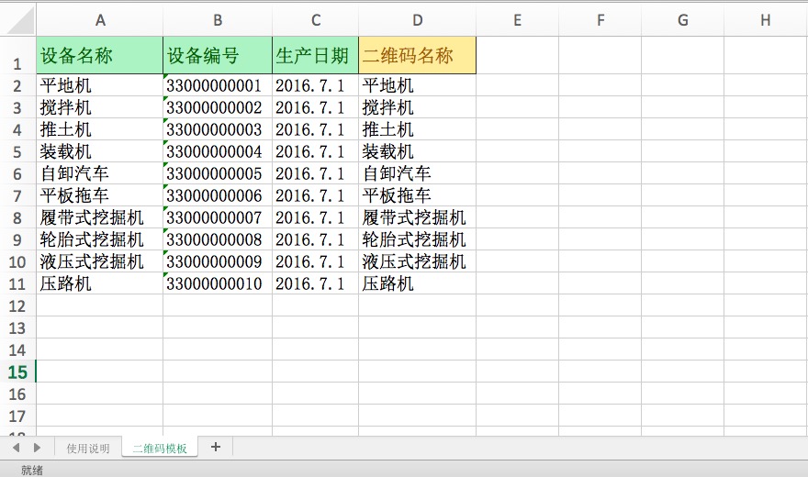Click cell containing 33000000010
The height and width of the screenshot is (477, 808).
pyautogui.click(x=218, y=283)
